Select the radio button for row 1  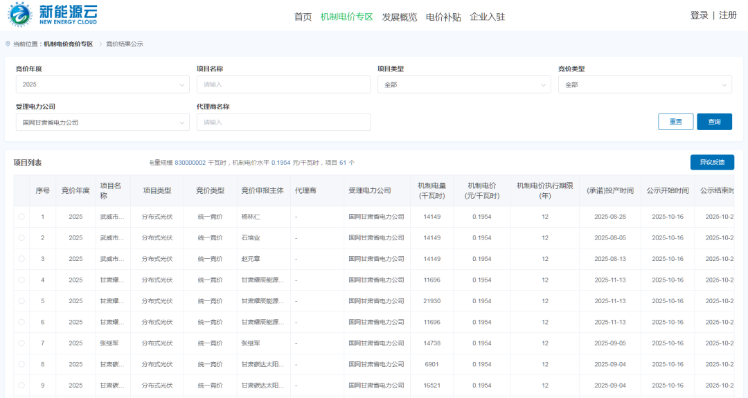coord(21,217)
